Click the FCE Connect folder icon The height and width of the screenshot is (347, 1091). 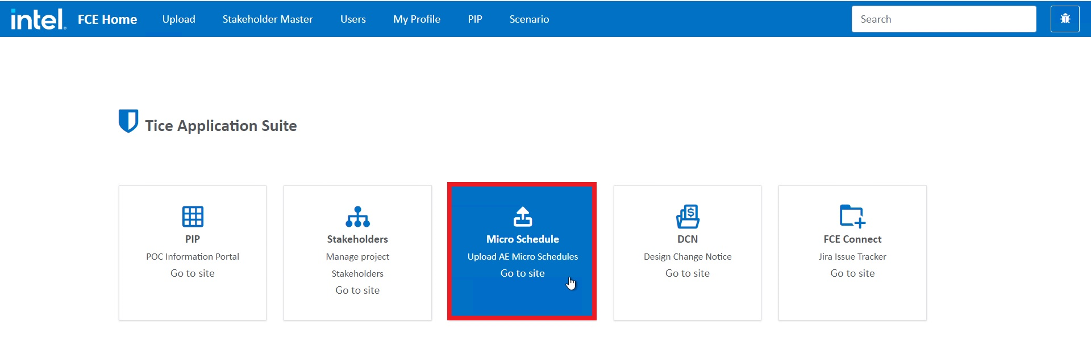point(852,216)
